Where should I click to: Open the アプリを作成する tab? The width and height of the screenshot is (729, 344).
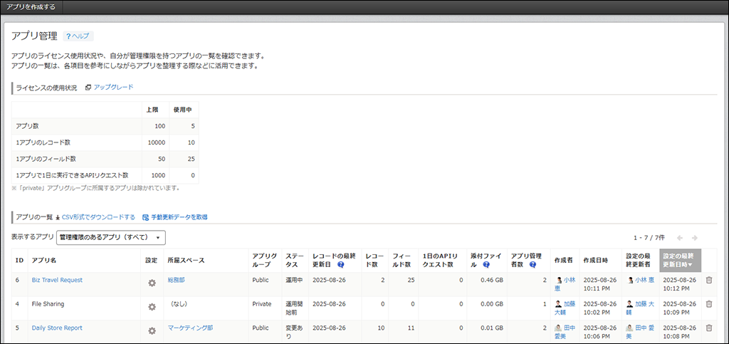[x=31, y=7]
